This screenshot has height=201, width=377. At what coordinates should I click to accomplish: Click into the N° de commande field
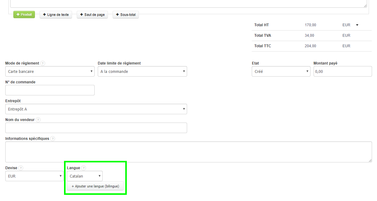[50, 90]
